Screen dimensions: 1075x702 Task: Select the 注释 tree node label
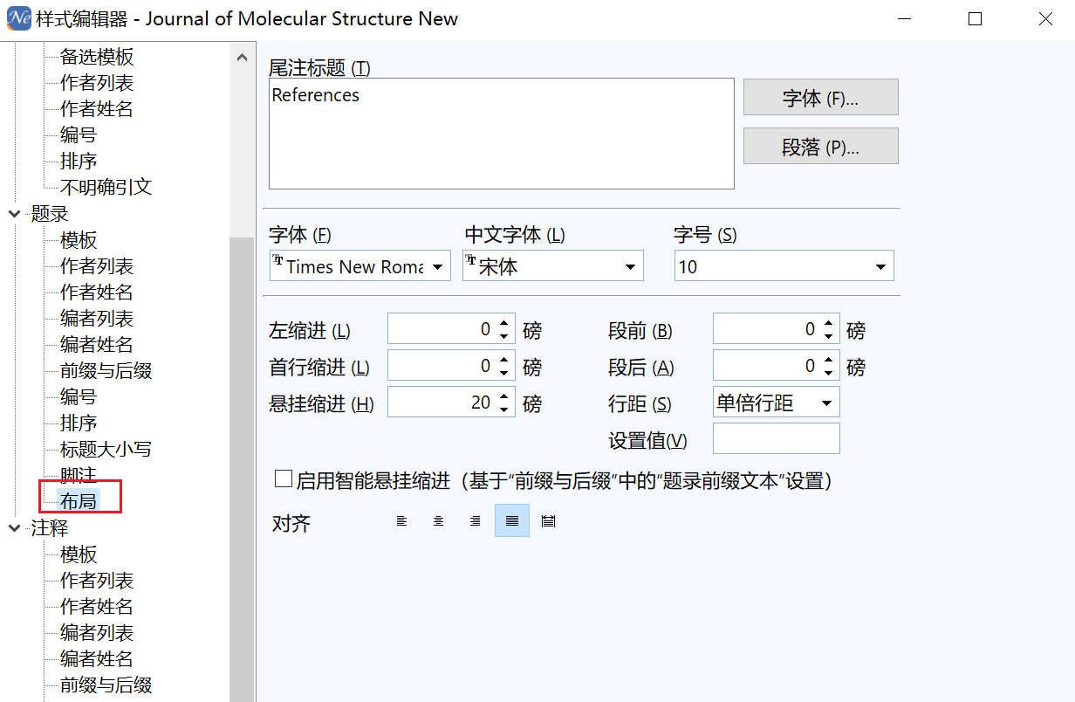click(x=50, y=527)
